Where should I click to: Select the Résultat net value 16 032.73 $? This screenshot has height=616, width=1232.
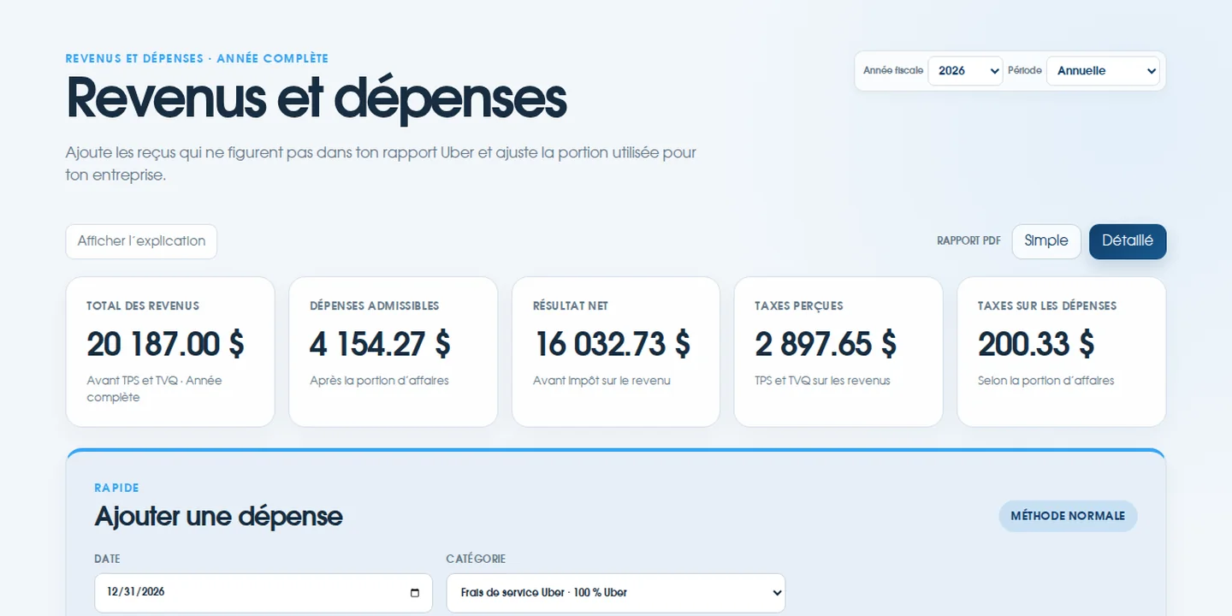[x=613, y=344]
